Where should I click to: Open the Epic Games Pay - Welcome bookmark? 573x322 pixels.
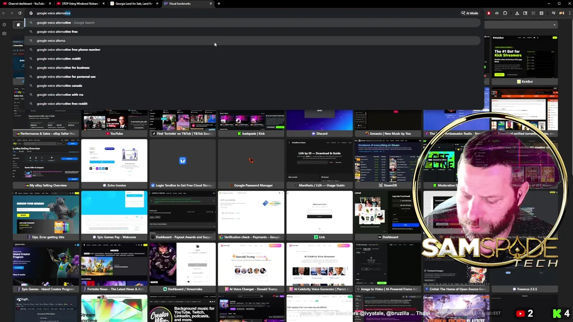tap(114, 216)
